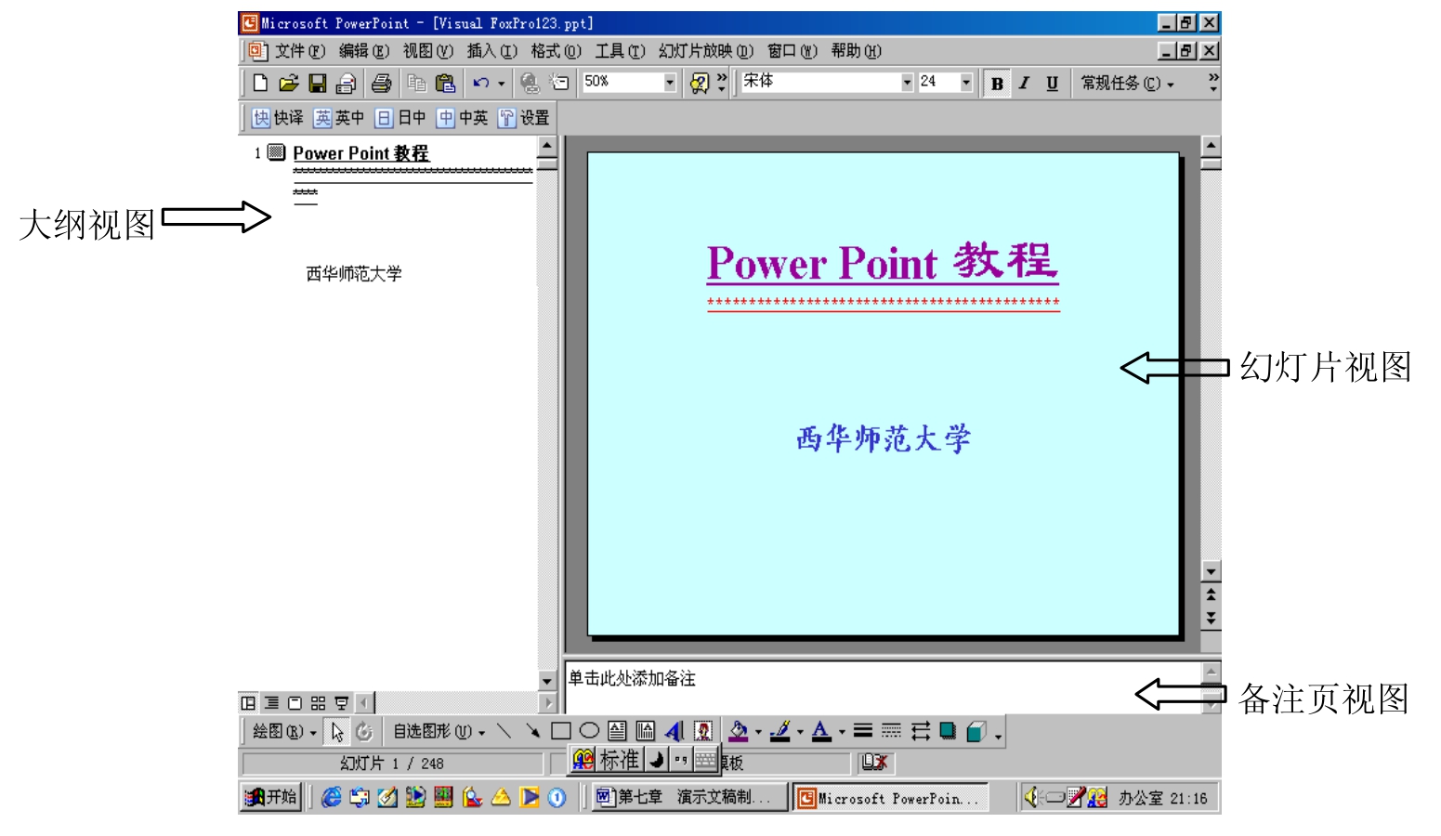Open the 插入 Insert menu
Image resolution: width=1441 pixels, height=836 pixels.
[492, 51]
